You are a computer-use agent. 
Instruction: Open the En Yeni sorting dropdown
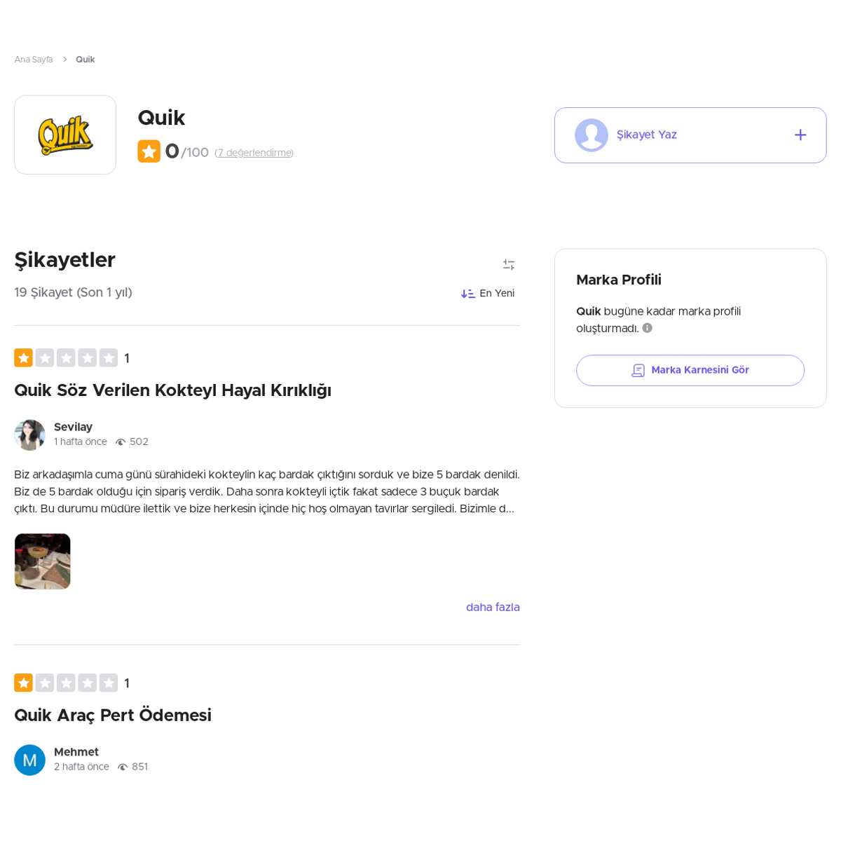tap(488, 294)
